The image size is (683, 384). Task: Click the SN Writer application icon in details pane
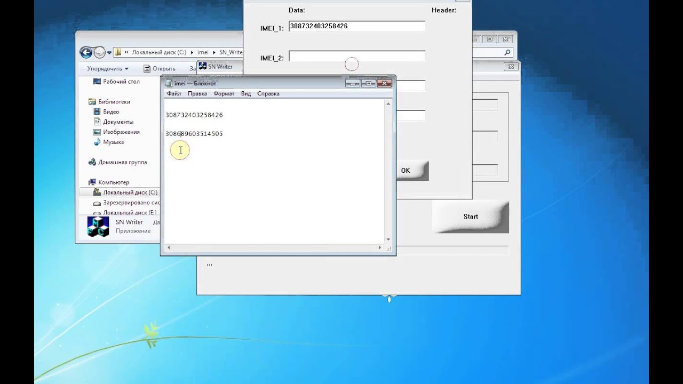(98, 226)
